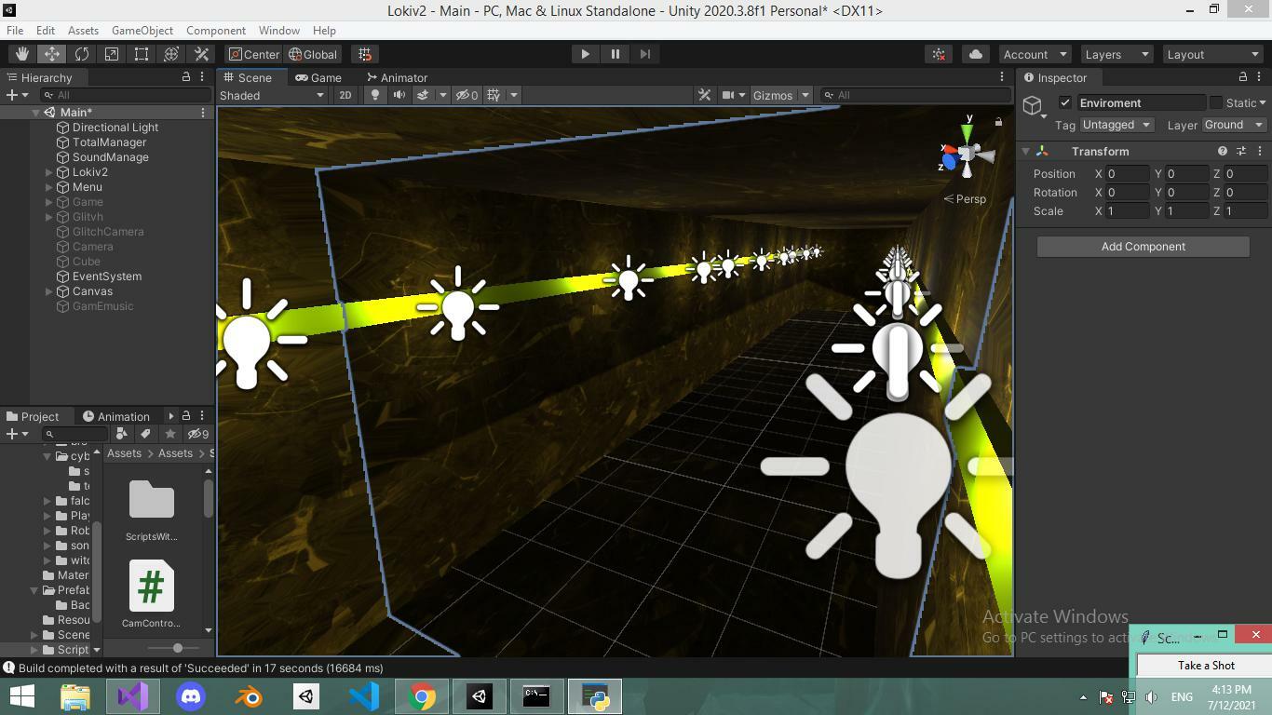Toggle hidden objects visibility count in Scene
Viewport: 1272px width, 715px height.
pos(467,95)
